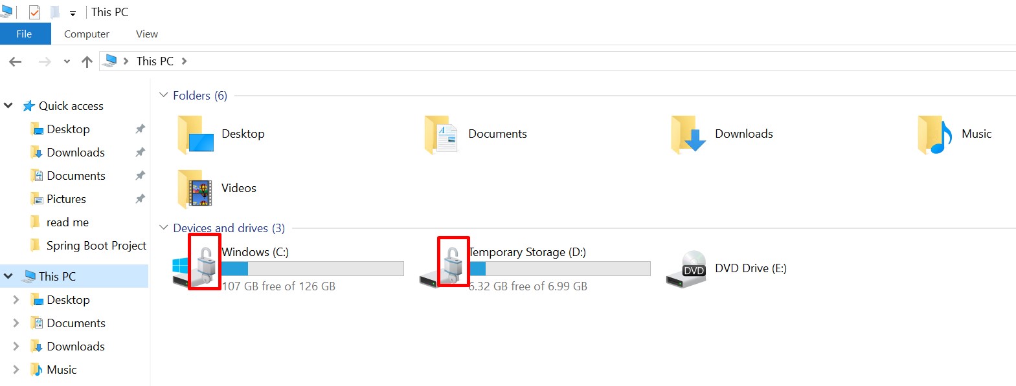This screenshot has width=1016, height=386.
Task: Switch to the View ribbon tab
Action: click(x=147, y=34)
